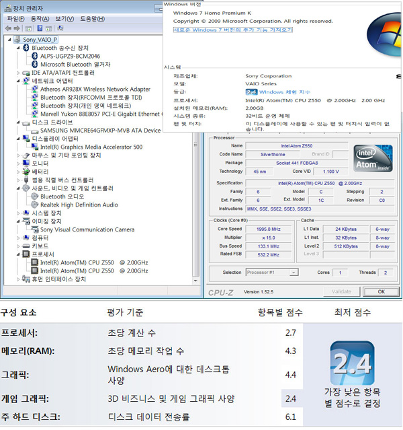Screen dimensions: 403x430
Task: Select Atheros AR928X Wireless Network Adapter
Action: tap(95, 89)
